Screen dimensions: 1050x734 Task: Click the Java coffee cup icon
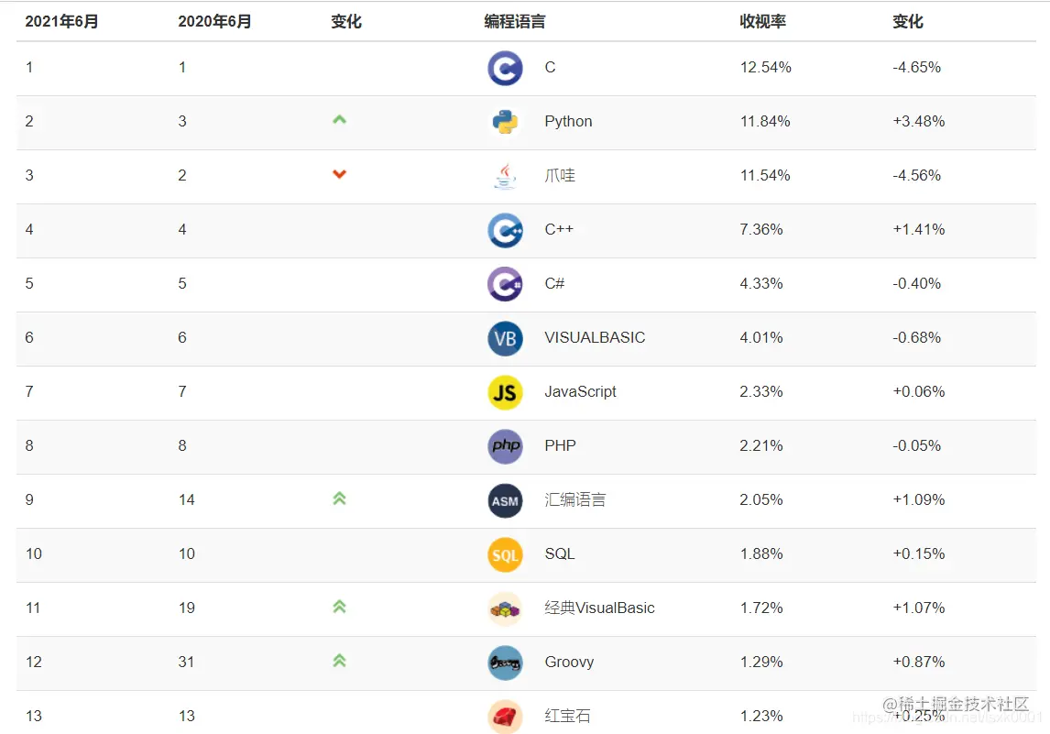coord(505,176)
